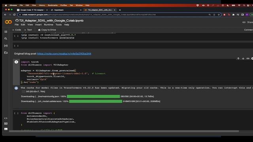Add a new Code cell
This screenshot has width=253, height=142.
pyautogui.click(x=17, y=30)
